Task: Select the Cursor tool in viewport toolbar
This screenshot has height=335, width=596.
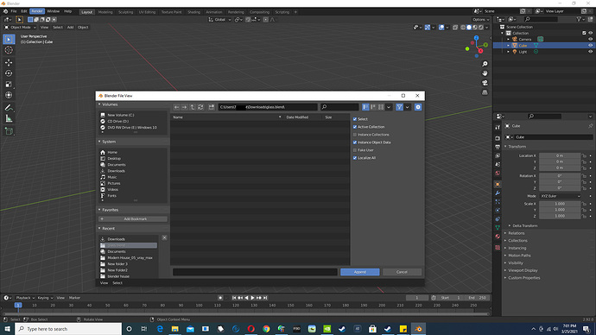Action: 9,50
